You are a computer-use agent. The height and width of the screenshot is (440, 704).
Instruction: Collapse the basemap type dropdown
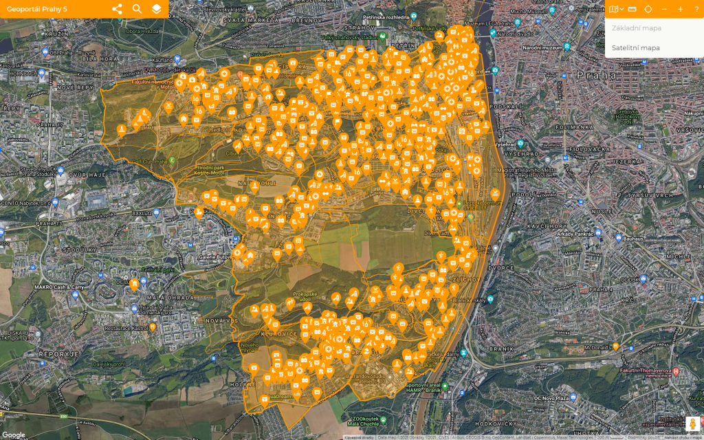tap(616, 9)
